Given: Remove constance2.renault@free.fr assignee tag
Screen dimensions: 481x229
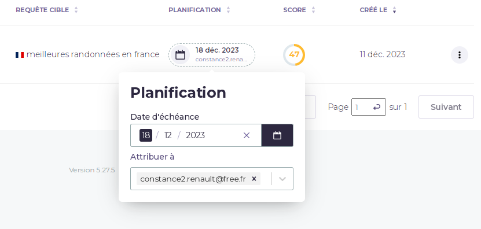Looking at the screenshot, I should coord(254,179).
